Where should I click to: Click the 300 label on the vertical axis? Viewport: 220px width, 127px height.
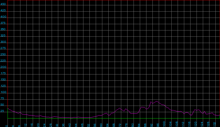[x=3, y=42]
